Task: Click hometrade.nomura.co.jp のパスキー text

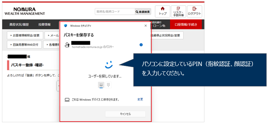Action: coord(93,47)
